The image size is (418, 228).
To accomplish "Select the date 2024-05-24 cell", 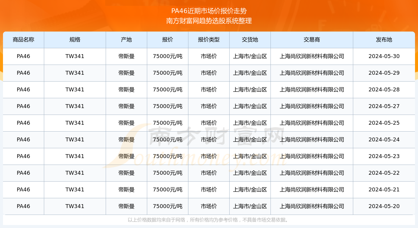I will [x=384, y=140].
